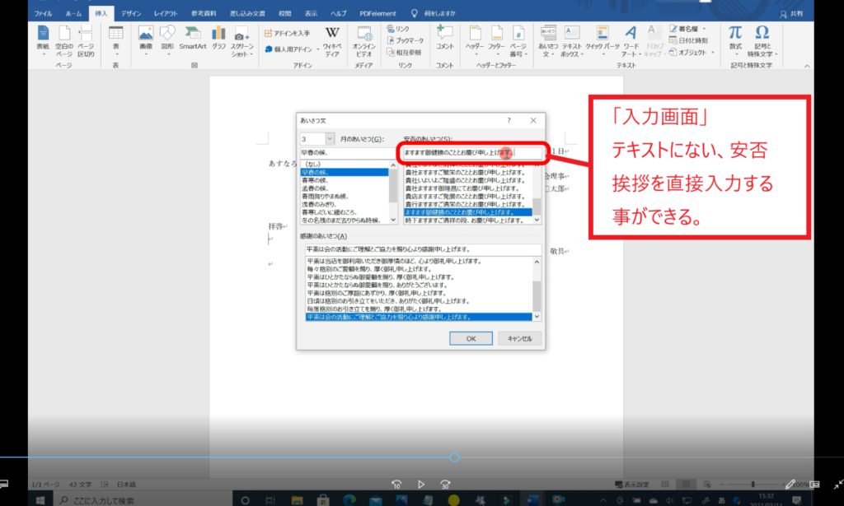The image size is (844, 506).
Task: Select 春寒の候、 in the month greeting list
Action: (319, 179)
